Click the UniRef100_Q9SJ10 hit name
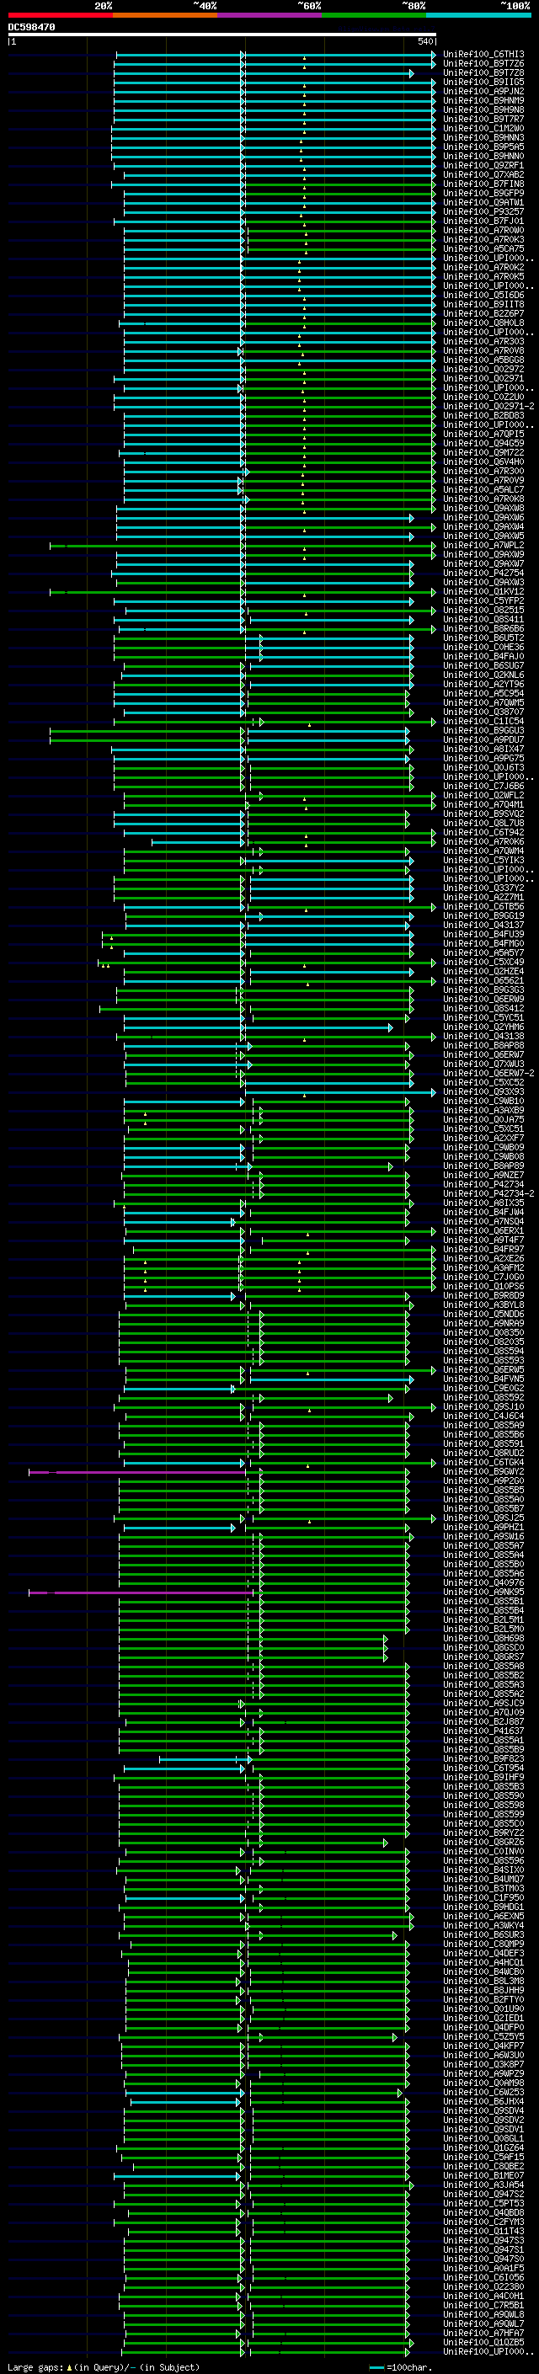Viewport: 539px width, 2374px height. [x=483, y=1407]
